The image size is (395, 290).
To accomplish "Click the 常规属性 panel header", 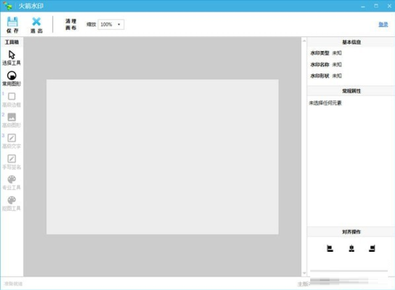I will [351, 91].
